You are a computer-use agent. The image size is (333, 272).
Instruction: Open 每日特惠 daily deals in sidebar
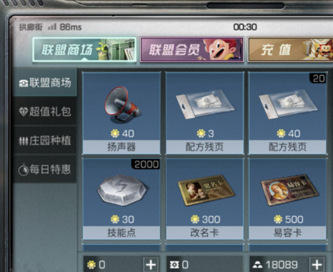(45, 170)
